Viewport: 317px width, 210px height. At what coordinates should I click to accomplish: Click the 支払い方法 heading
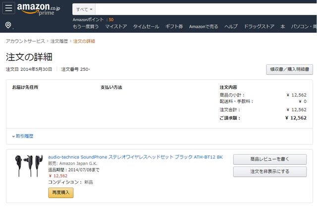(x=111, y=87)
